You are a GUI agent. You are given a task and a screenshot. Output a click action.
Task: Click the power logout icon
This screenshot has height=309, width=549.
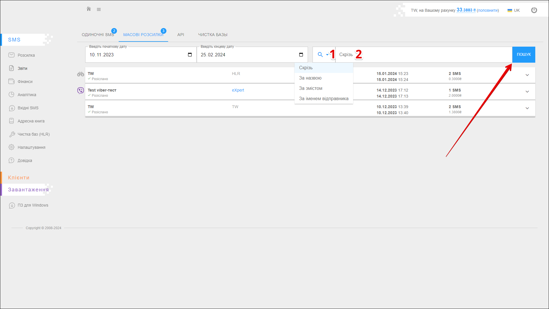pos(534,10)
